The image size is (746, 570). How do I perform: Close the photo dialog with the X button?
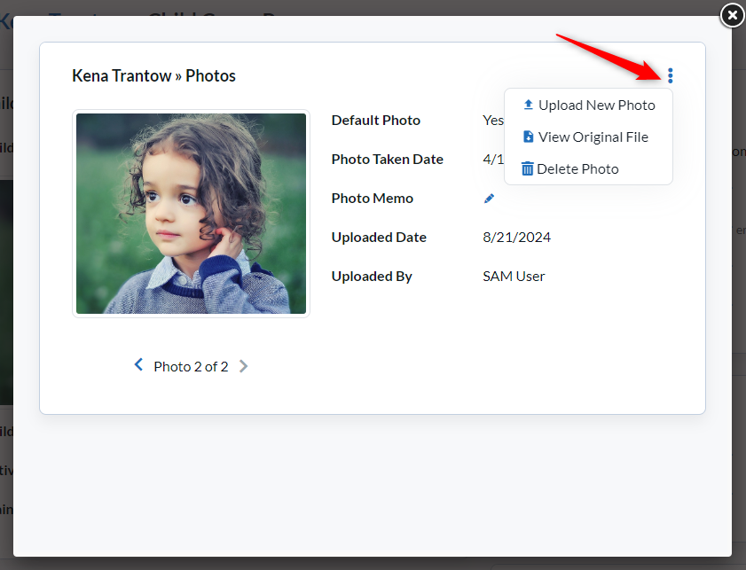pyautogui.click(x=732, y=16)
